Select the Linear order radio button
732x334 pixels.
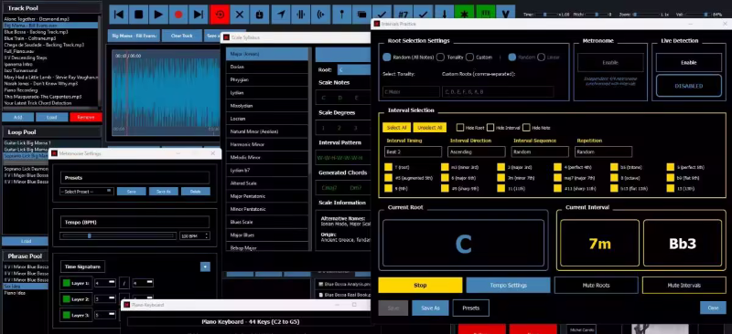541,57
